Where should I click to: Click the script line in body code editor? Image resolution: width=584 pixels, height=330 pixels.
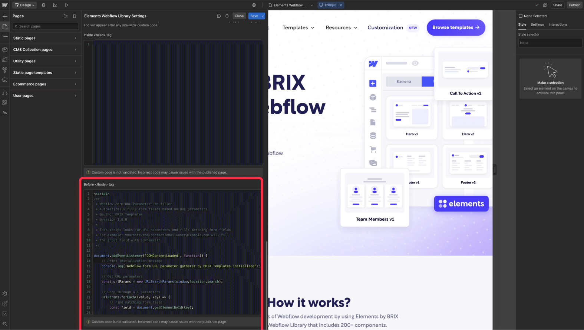pyautogui.click(x=101, y=194)
